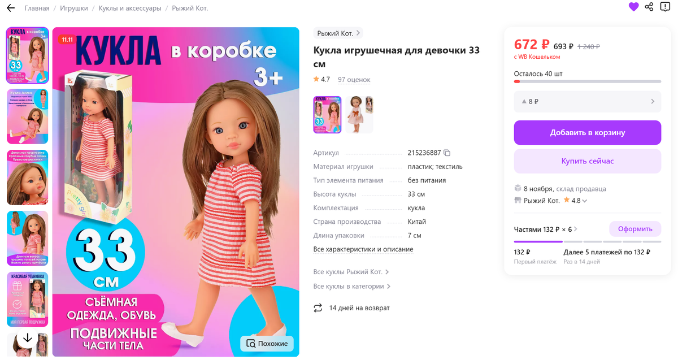Toggle the purple heart favorite icon
The width and height of the screenshot is (678, 364).
tap(633, 7)
